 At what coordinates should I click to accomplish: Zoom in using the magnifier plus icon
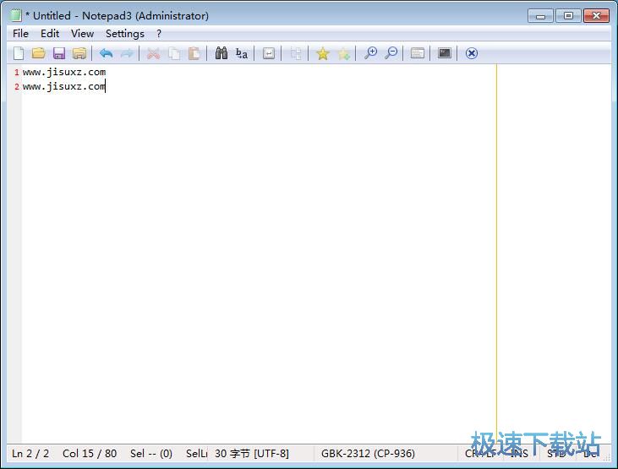(x=370, y=53)
